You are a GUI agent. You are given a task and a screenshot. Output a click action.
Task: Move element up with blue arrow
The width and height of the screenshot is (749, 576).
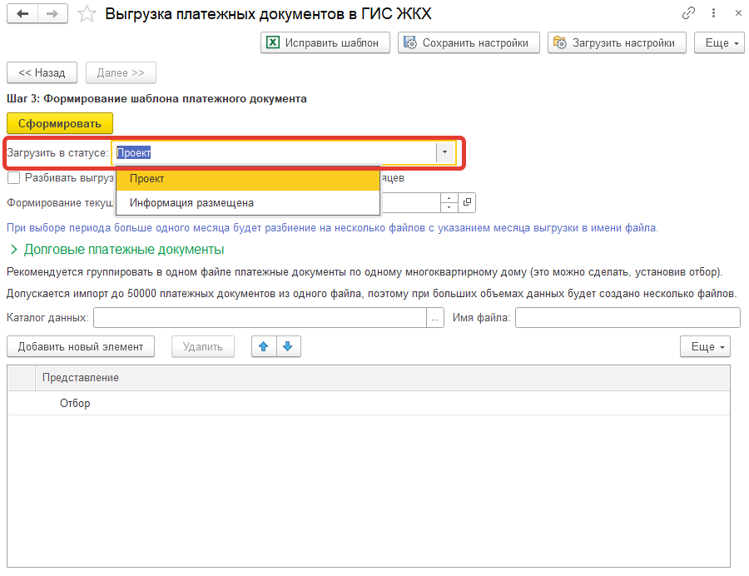click(264, 346)
